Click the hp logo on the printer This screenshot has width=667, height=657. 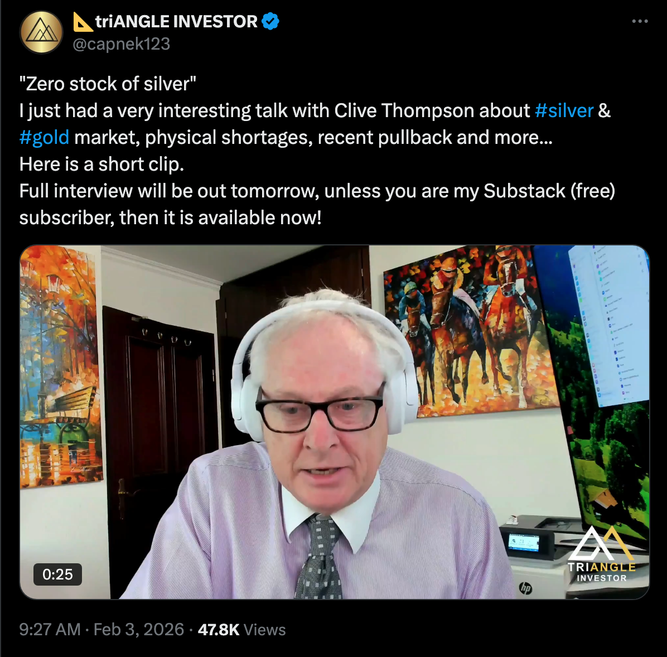[x=526, y=588]
